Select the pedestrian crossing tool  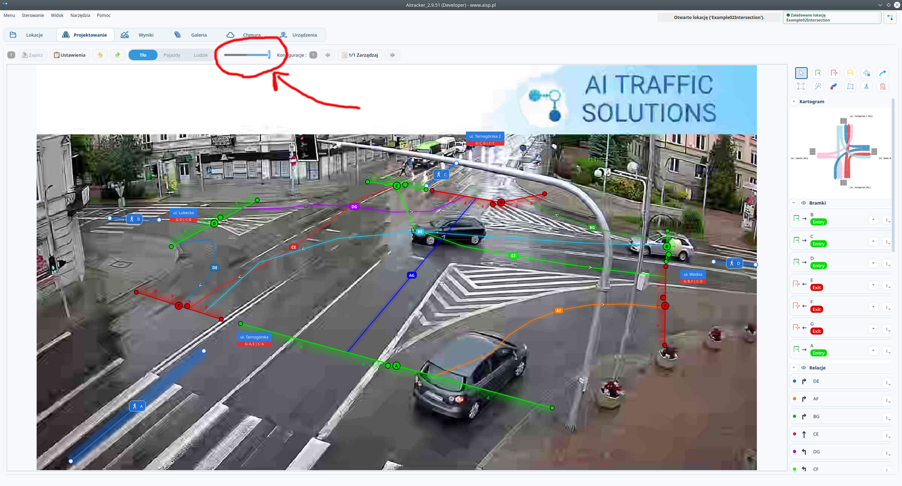click(866, 87)
